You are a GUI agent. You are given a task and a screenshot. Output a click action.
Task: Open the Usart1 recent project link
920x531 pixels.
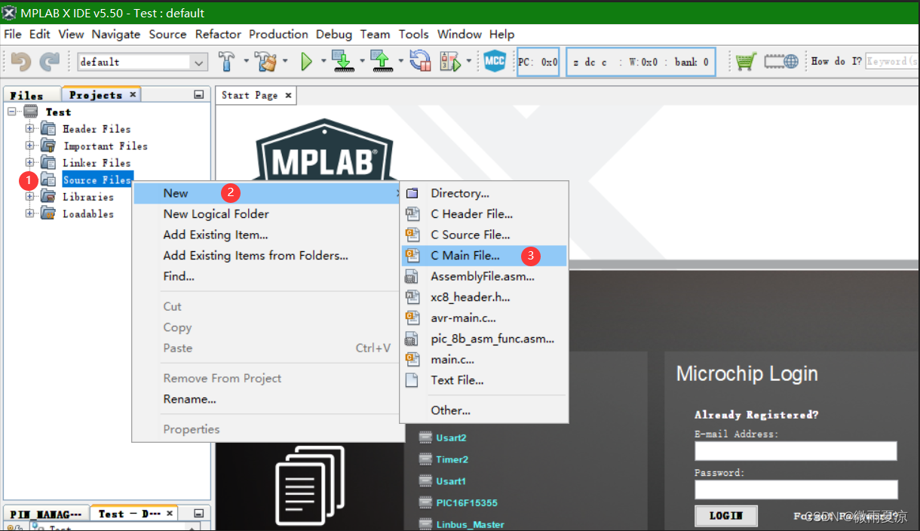(x=451, y=480)
